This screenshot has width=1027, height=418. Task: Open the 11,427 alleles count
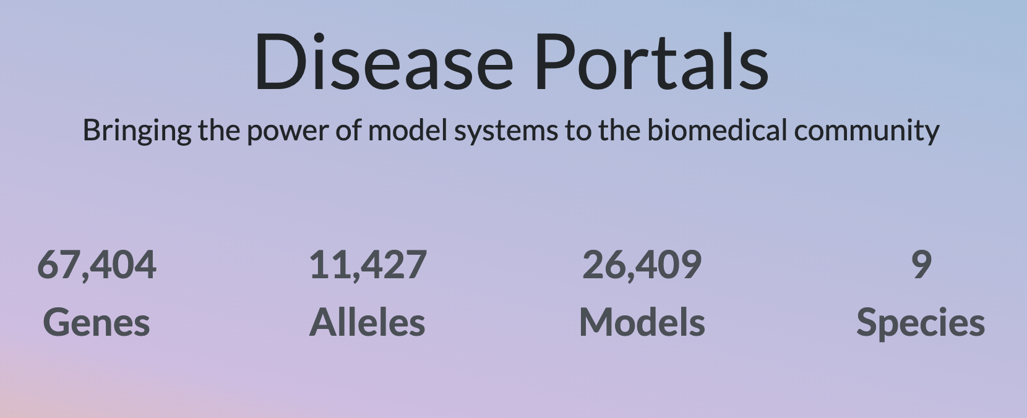coord(367,265)
